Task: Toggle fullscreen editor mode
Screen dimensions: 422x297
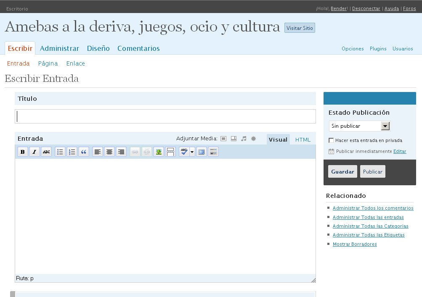Action: [x=202, y=152]
